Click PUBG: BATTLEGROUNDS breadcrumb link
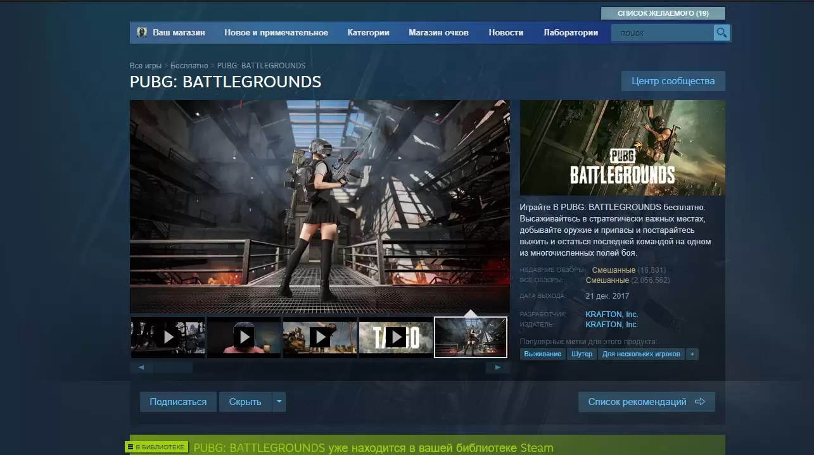Screen dimensions: 814x455 point(261,66)
